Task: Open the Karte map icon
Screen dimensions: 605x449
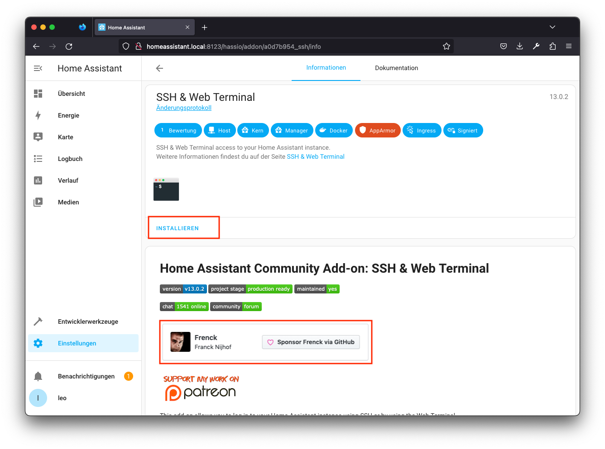Action: point(38,137)
